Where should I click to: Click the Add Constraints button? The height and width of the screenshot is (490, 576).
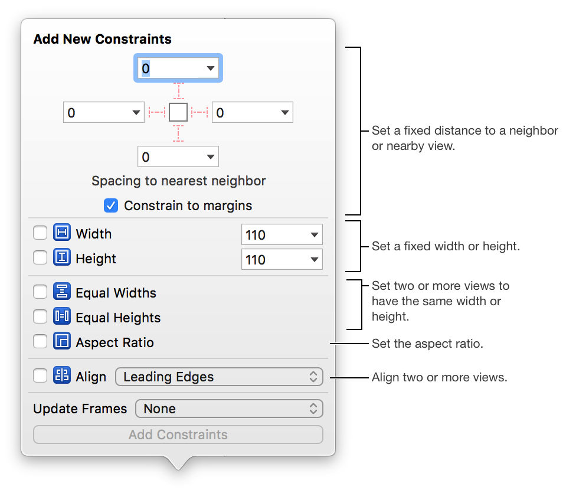coord(178,435)
